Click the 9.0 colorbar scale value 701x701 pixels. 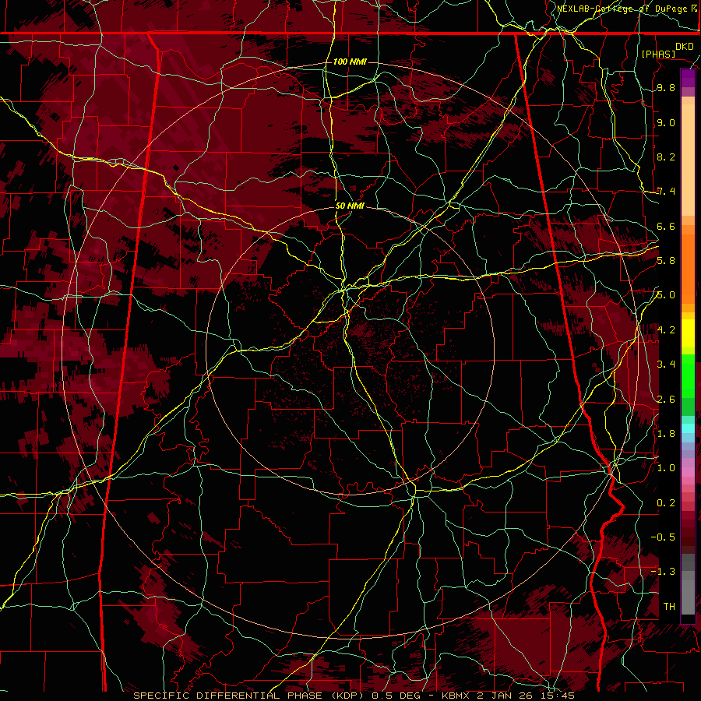[x=666, y=122]
